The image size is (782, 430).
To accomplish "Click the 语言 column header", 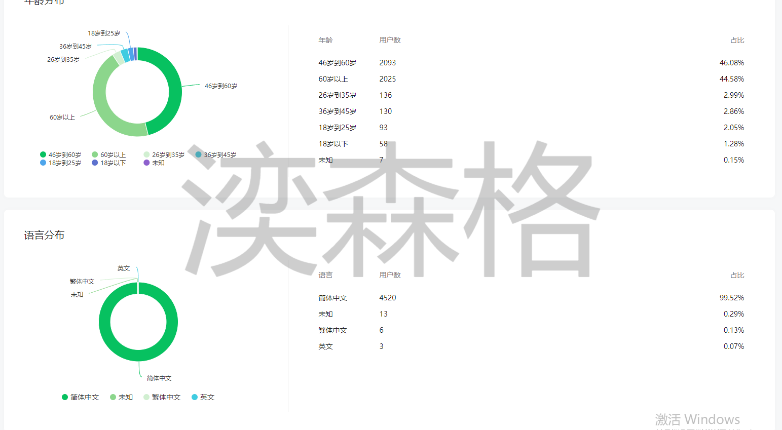I will (x=325, y=275).
